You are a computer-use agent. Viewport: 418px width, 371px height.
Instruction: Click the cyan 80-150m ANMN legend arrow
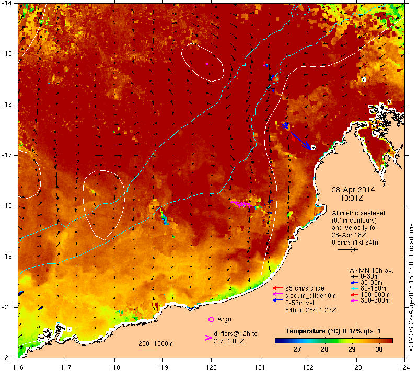pyautogui.click(x=355, y=288)
